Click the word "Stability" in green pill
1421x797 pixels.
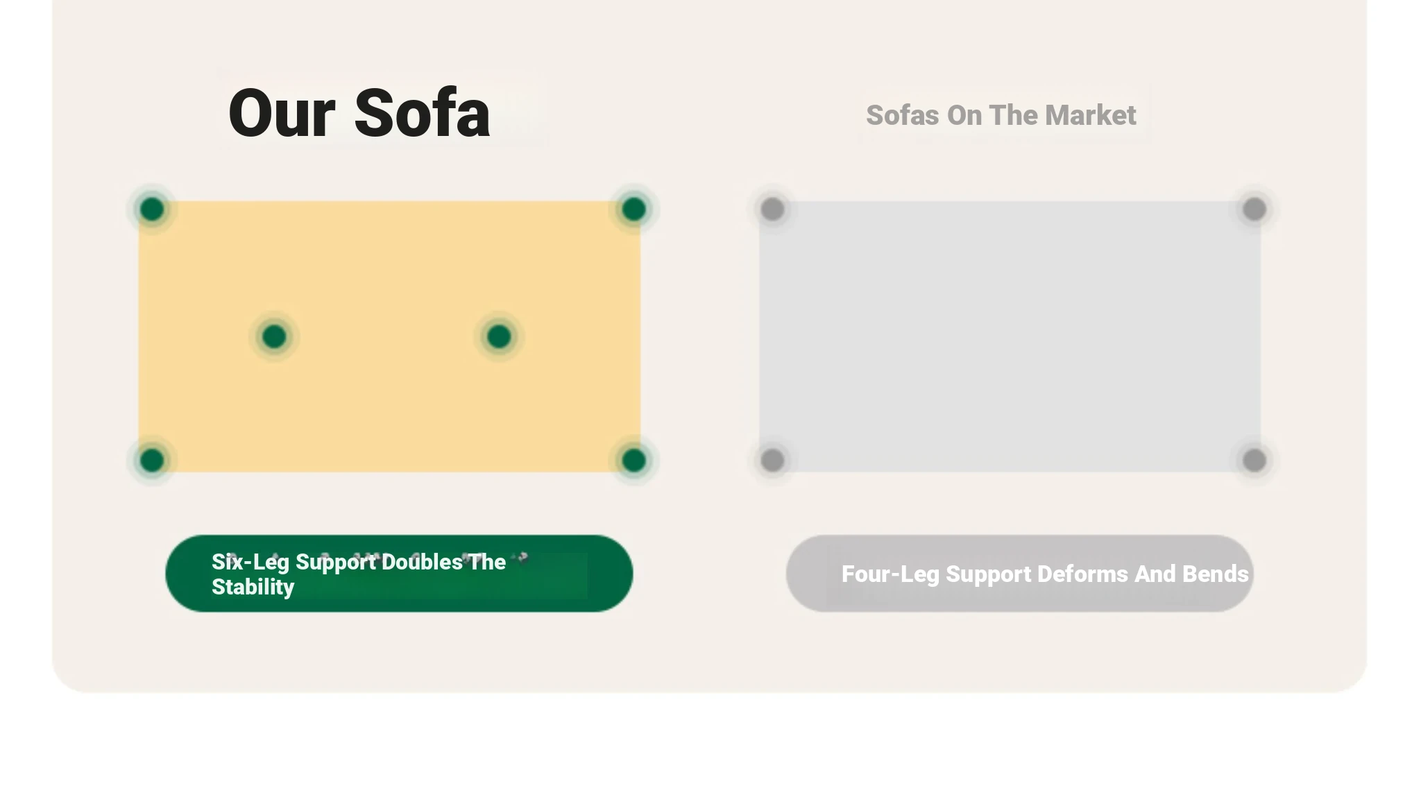253,587
